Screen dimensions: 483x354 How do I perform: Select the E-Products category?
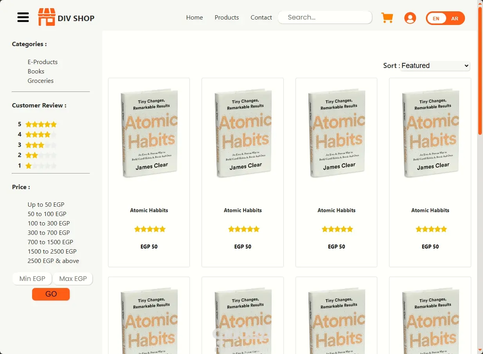coord(43,62)
